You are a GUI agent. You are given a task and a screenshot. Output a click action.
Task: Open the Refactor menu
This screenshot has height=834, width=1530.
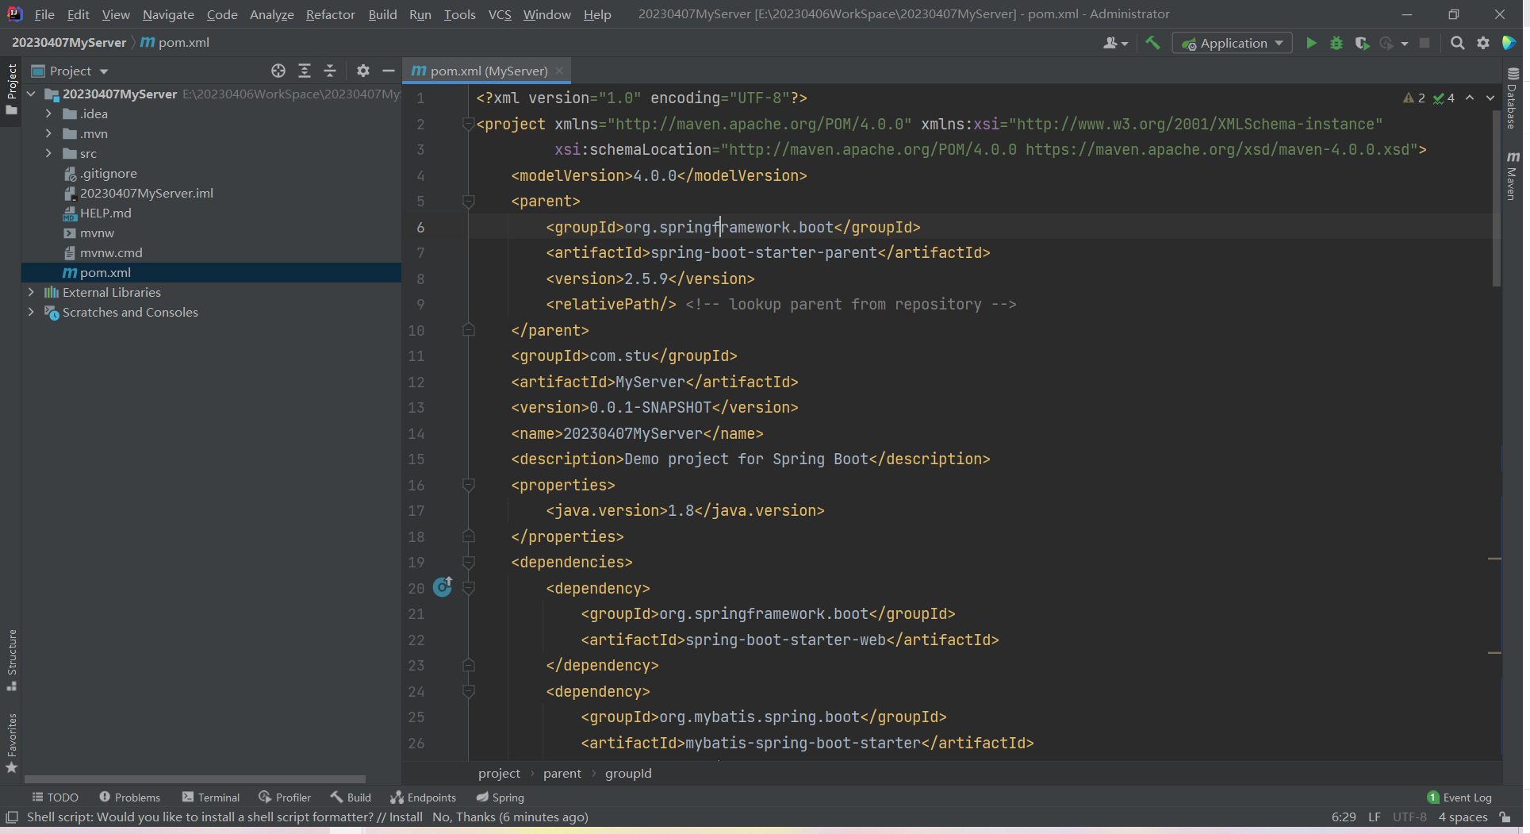[330, 14]
